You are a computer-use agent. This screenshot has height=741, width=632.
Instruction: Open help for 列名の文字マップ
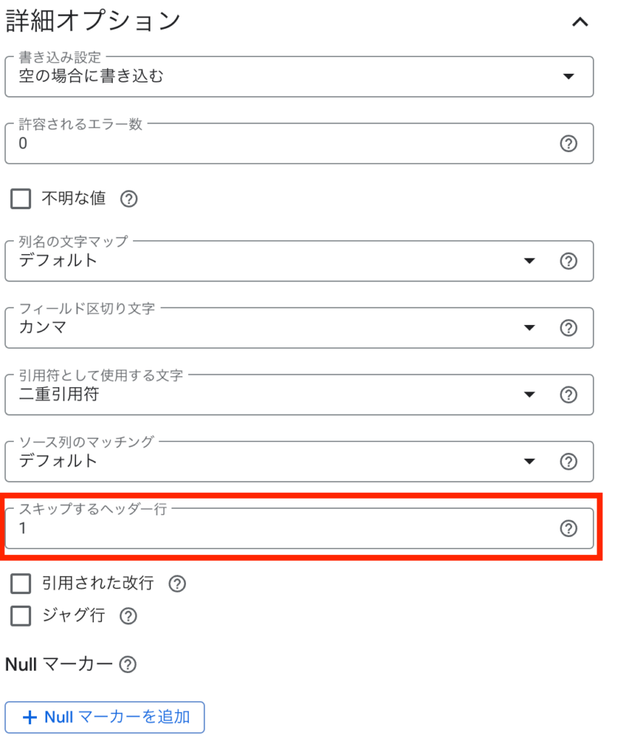[568, 261]
